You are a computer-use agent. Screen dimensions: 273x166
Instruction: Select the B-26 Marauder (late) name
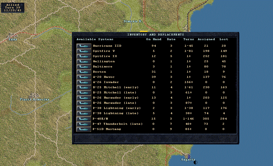[x=115, y=103]
